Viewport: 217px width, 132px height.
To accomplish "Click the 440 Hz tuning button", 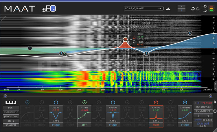I will (x=11, y=121).
